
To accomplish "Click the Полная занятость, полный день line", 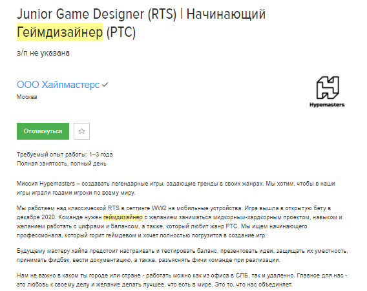I will pyautogui.click(x=61, y=164).
